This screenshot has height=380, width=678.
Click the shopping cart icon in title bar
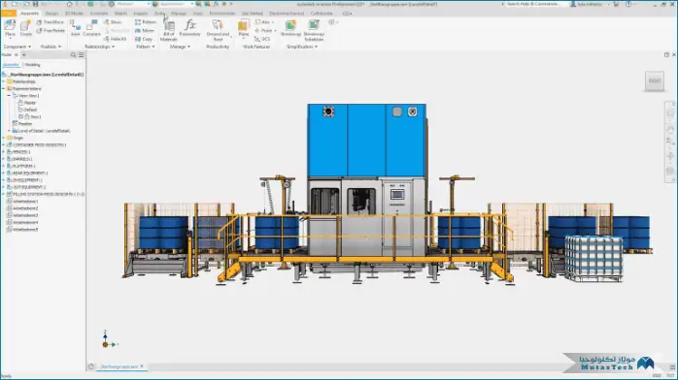[616, 4]
